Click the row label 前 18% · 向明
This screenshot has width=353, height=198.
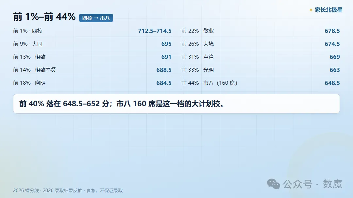[x=29, y=83]
